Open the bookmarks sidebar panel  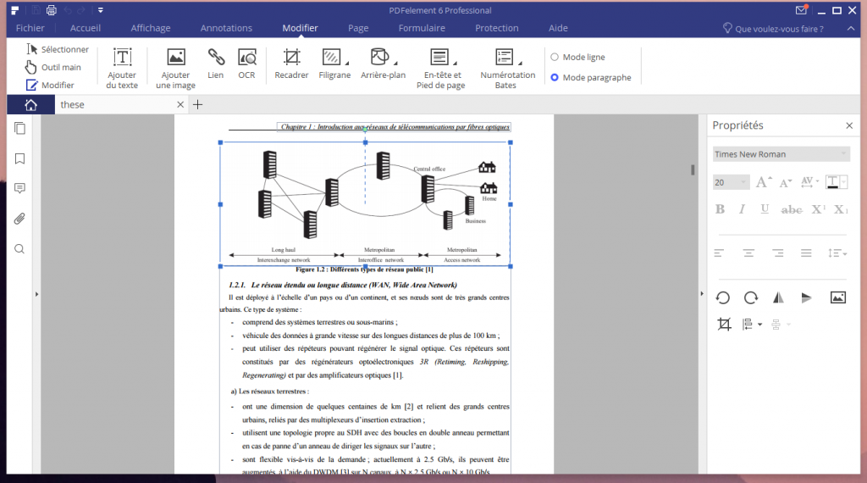[x=20, y=158]
